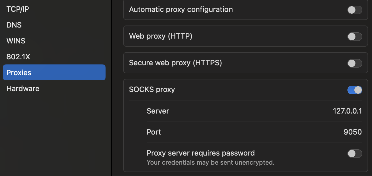Click the SOCKS proxy row label
This screenshot has width=372, height=176.
click(x=152, y=89)
